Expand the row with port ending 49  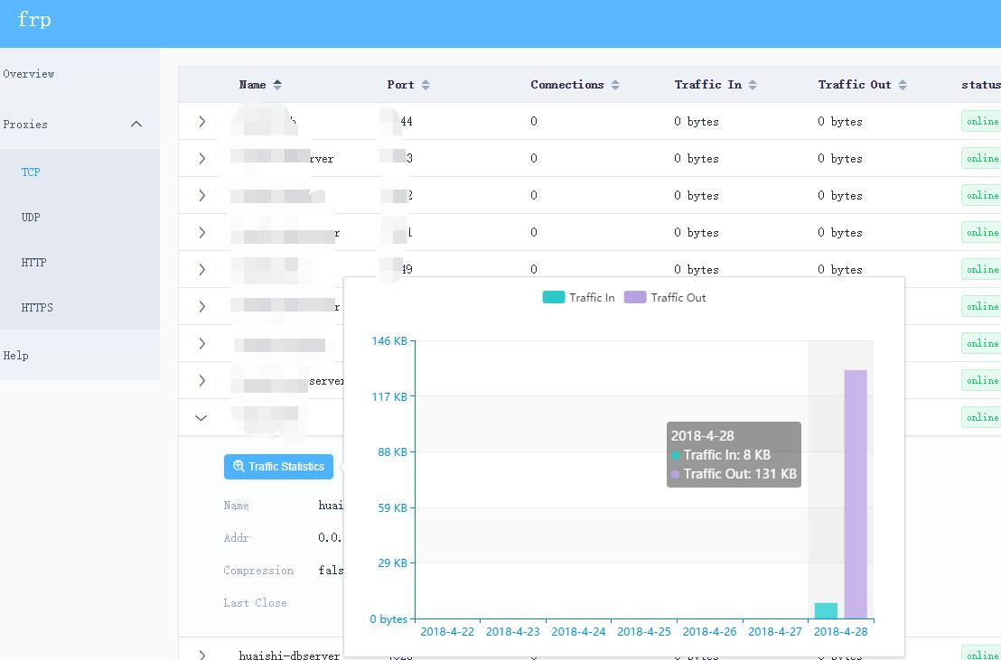[x=201, y=269]
